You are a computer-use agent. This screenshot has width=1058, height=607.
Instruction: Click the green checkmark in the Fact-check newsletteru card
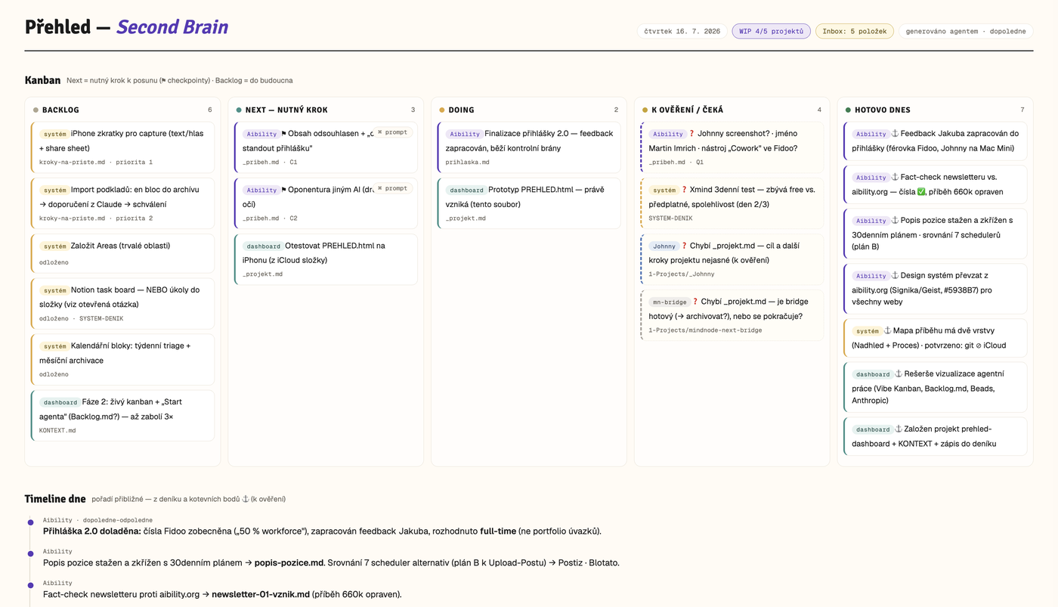click(x=921, y=192)
